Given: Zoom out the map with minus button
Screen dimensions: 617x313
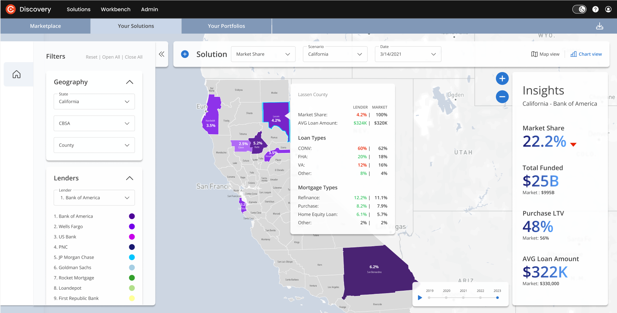Looking at the screenshot, I should pyautogui.click(x=502, y=97).
